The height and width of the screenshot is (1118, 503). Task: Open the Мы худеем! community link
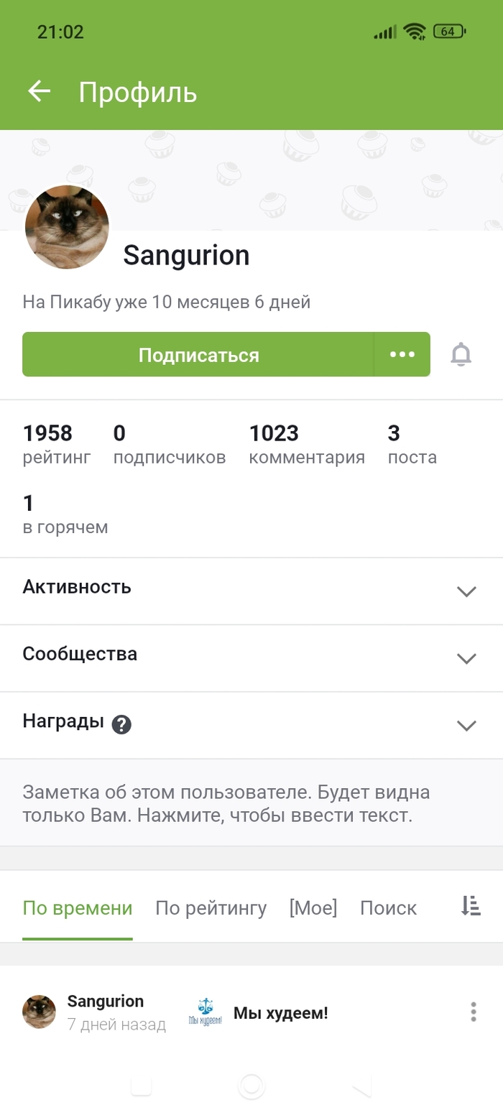(x=280, y=1013)
